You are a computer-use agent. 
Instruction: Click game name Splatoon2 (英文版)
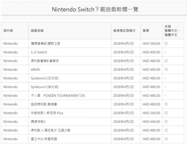tap(44, 87)
